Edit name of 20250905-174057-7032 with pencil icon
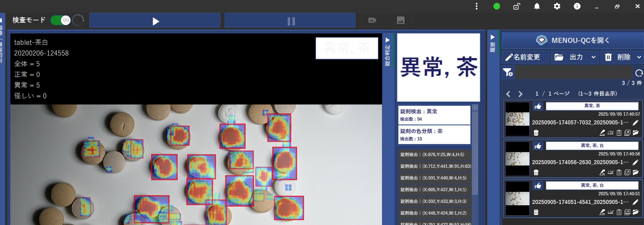The width and height of the screenshot is (644, 225). pos(636,123)
